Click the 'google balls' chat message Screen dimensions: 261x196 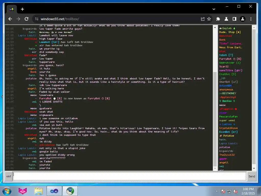pyautogui.click(x=48, y=152)
